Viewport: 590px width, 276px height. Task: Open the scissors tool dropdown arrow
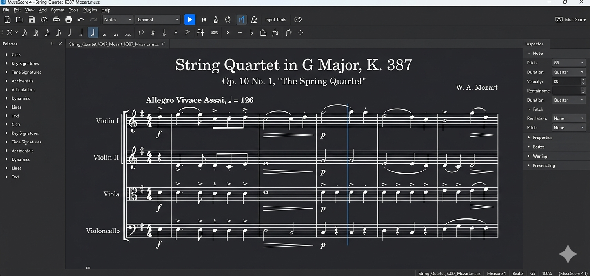(x=16, y=33)
